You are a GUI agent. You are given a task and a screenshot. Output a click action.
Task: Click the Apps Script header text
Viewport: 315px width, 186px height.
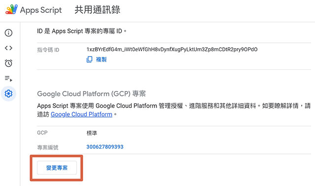click(x=41, y=10)
